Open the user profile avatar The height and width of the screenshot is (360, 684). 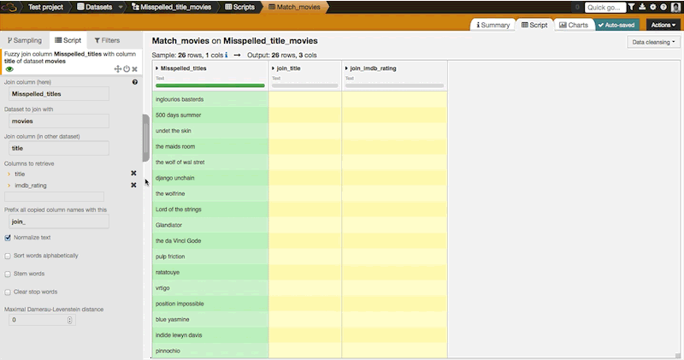click(675, 7)
